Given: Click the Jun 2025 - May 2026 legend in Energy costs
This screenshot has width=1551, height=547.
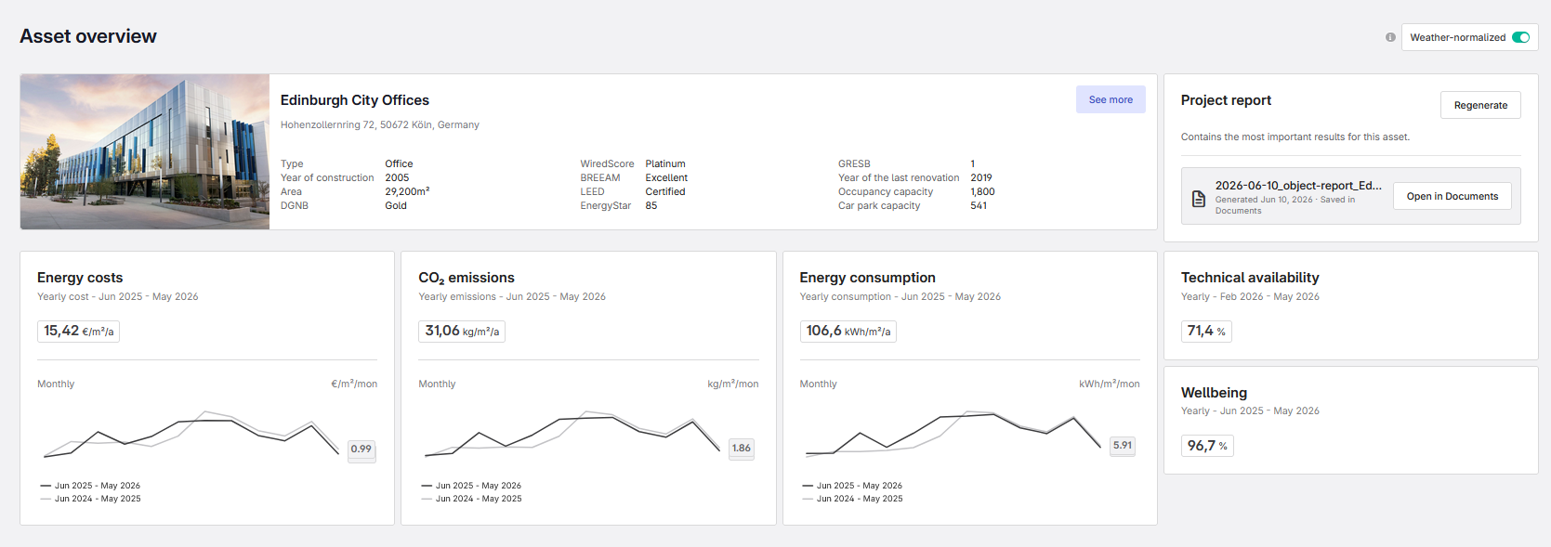Looking at the screenshot, I should click(90, 486).
